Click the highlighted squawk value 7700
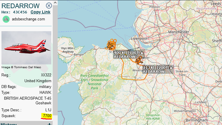222x125 pixels. (47, 116)
